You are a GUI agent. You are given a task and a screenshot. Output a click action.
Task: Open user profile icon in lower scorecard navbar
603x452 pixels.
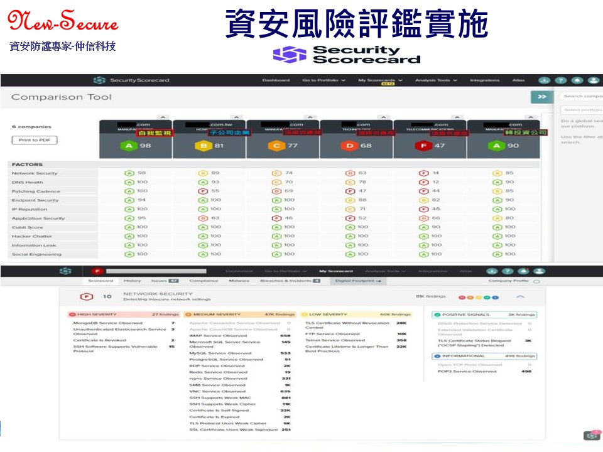point(539,271)
